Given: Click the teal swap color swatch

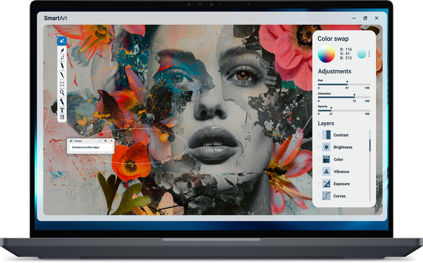Looking at the screenshot, I should [x=362, y=54].
